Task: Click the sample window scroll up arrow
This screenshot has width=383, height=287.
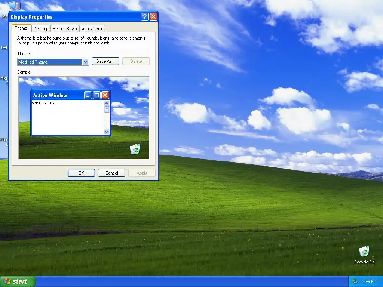Action: point(107,103)
